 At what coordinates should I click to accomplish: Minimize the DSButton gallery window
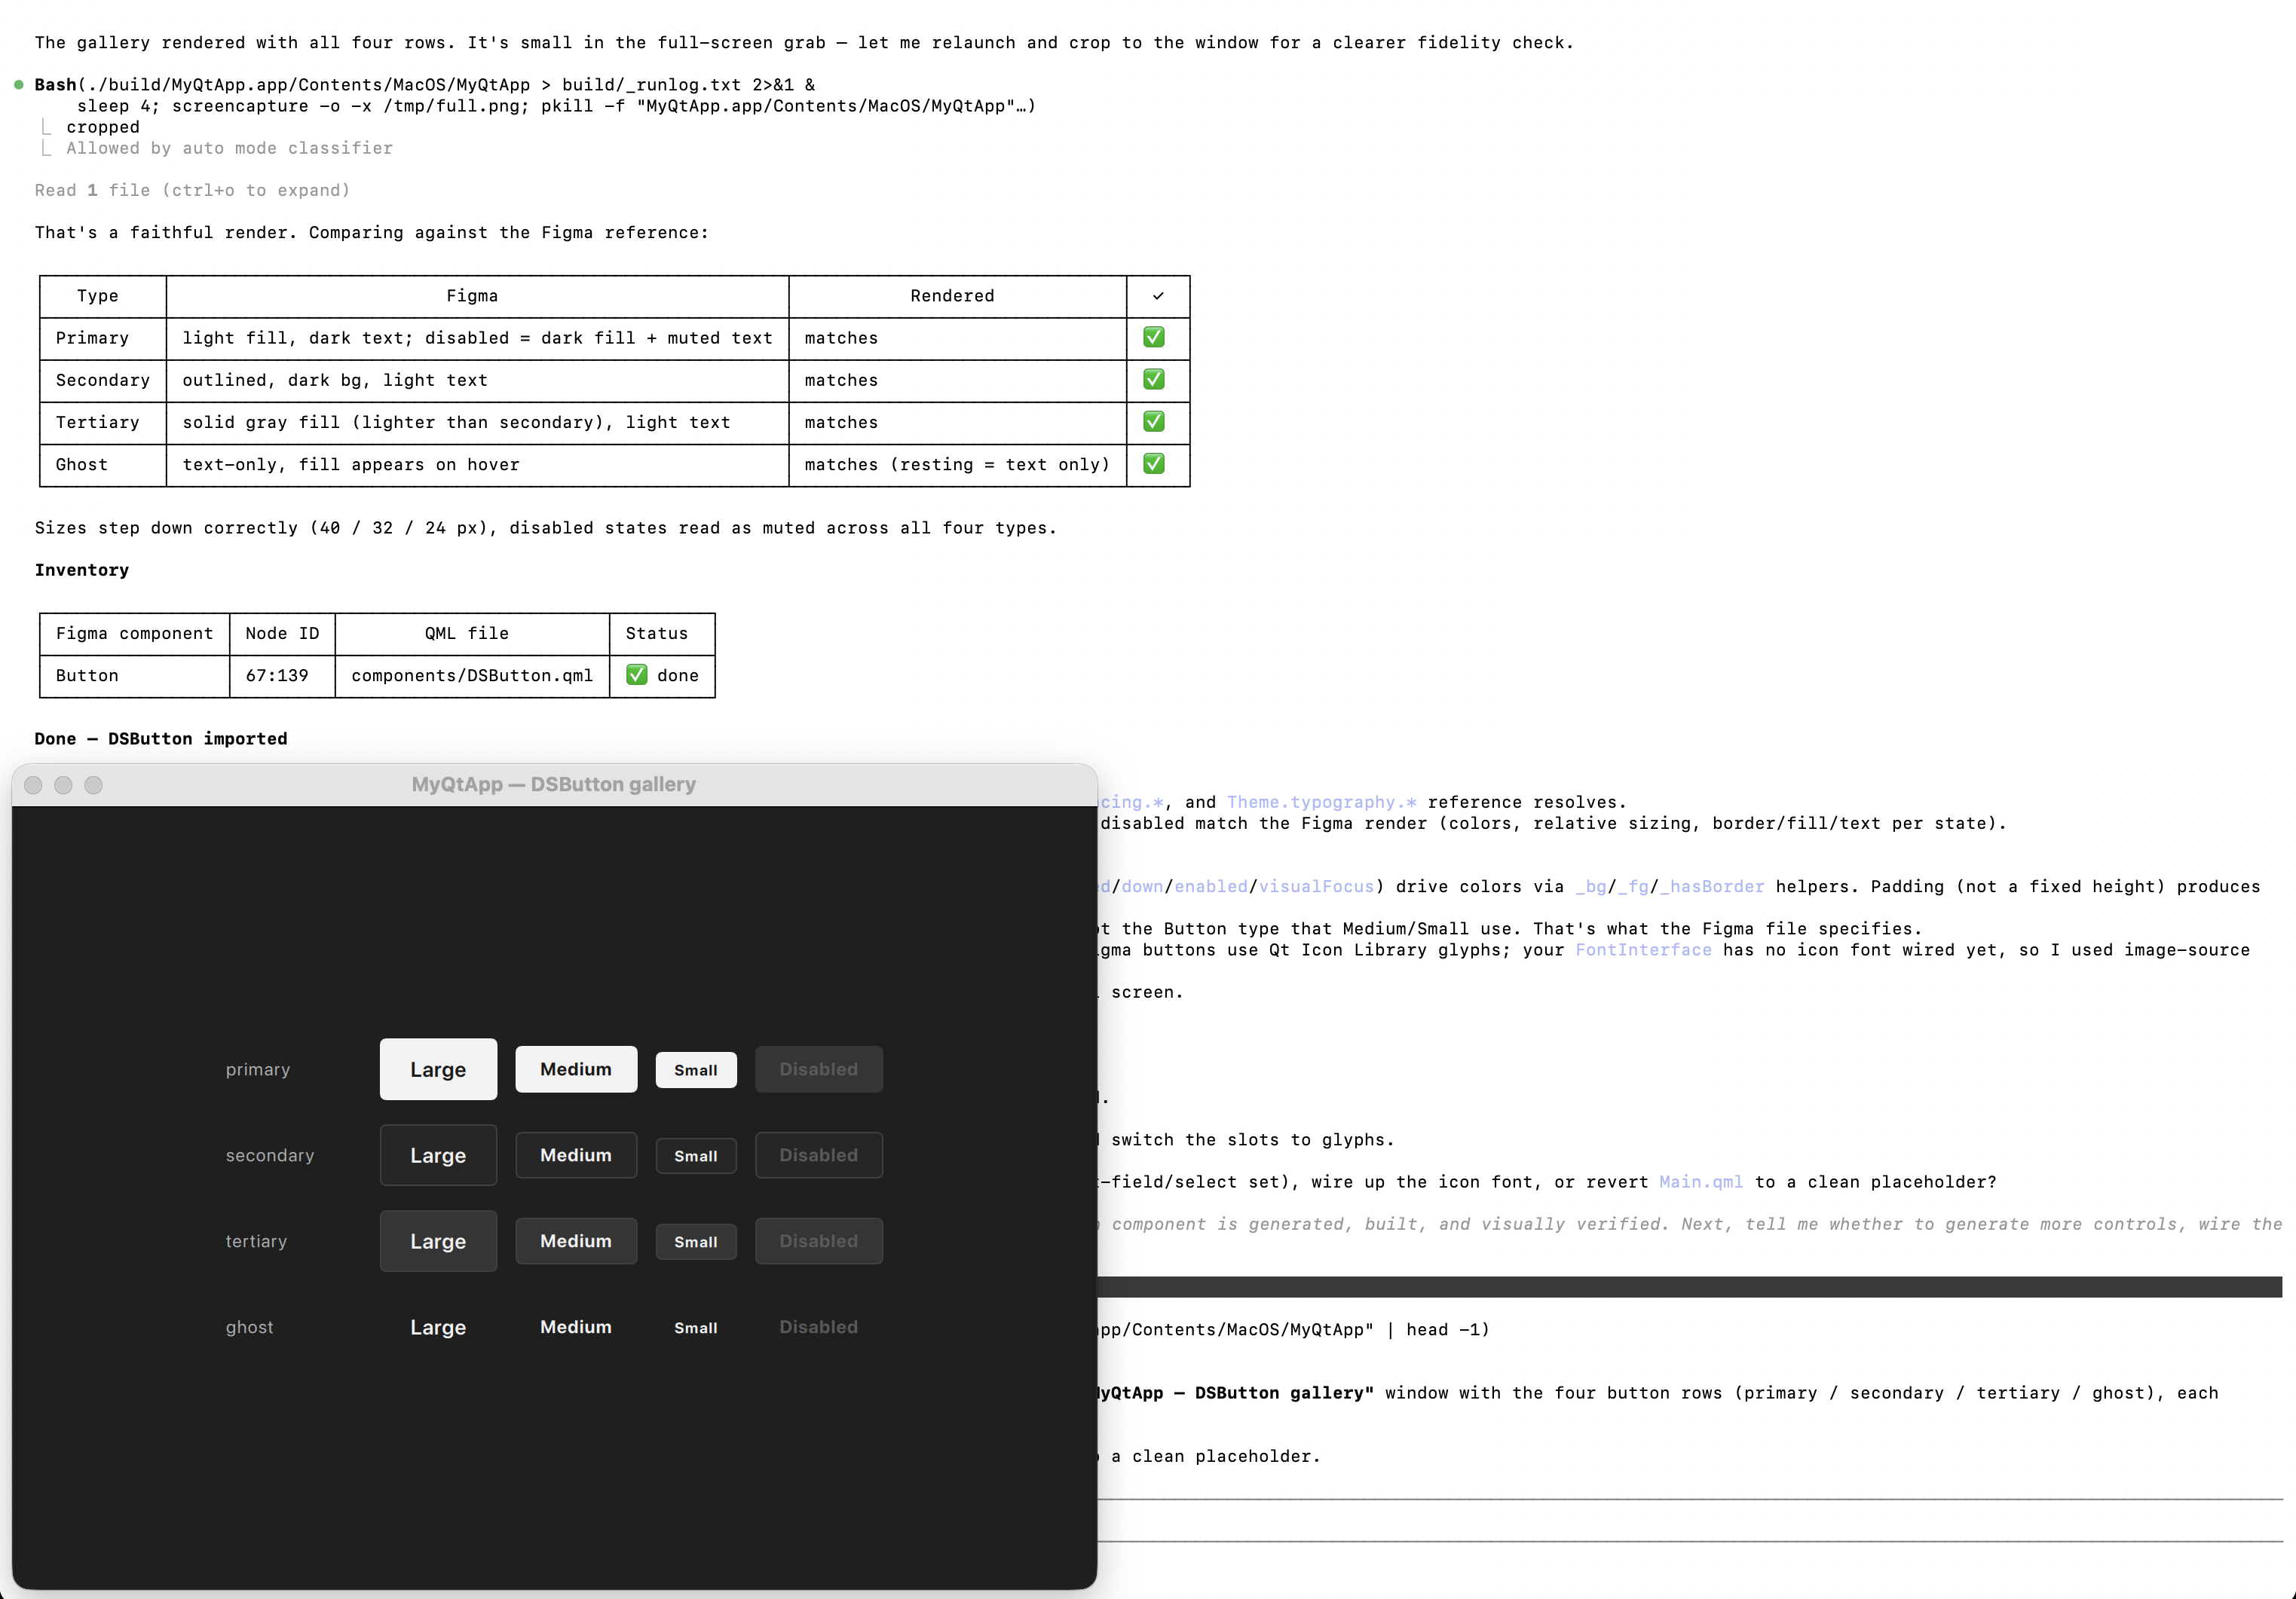(63, 785)
